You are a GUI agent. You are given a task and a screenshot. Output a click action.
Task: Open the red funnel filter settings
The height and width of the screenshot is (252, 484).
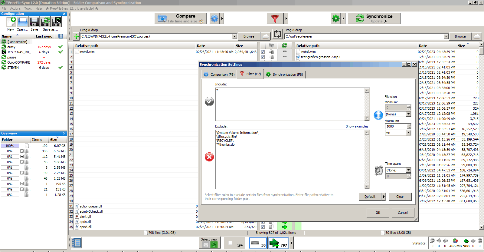click(275, 18)
